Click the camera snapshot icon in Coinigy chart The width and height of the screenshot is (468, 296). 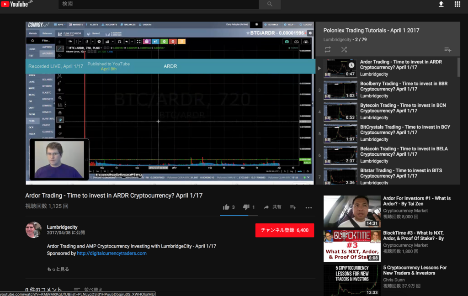tap(287, 42)
